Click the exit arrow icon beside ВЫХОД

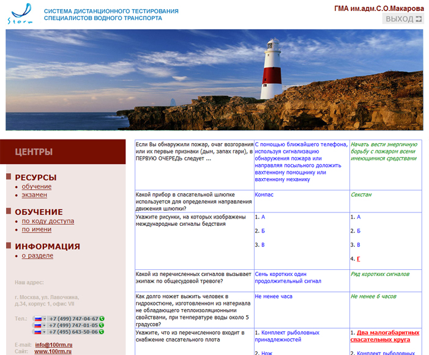coord(419,19)
